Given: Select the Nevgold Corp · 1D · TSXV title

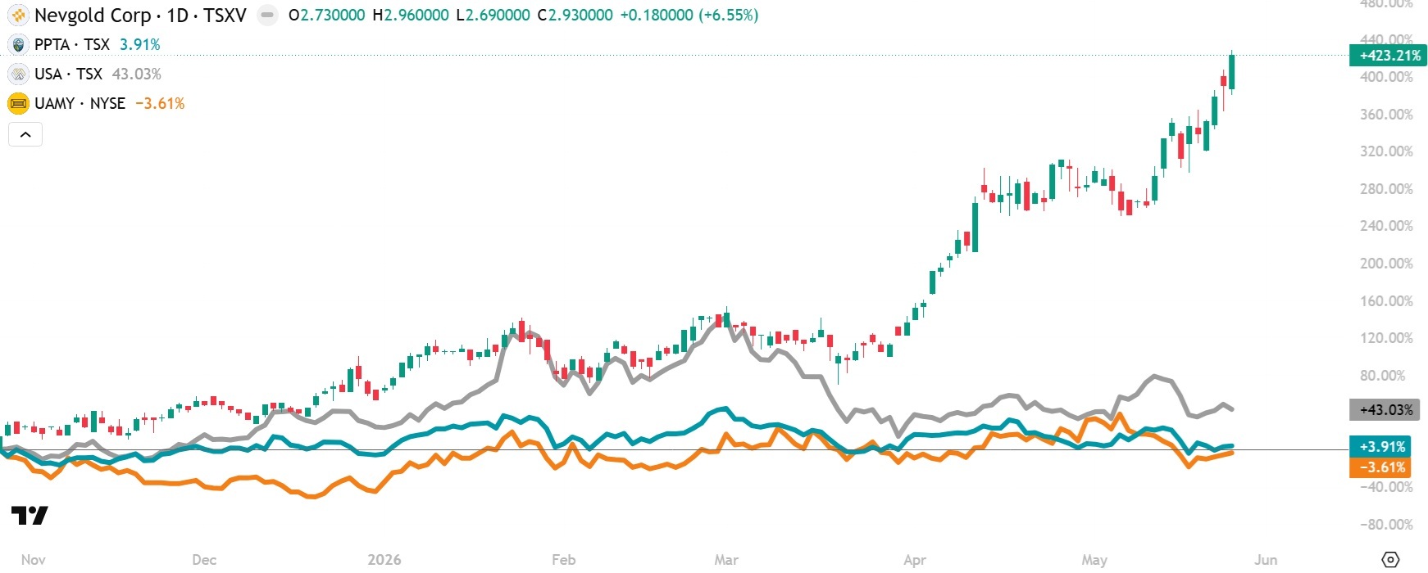Looking at the screenshot, I should pos(140,15).
